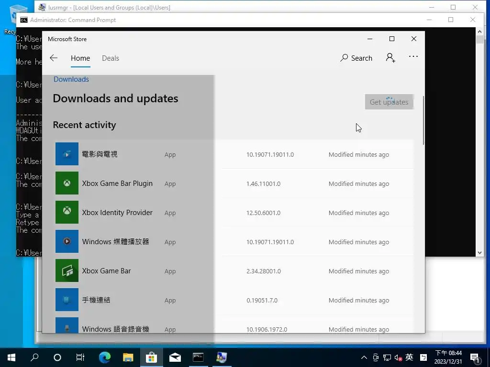Go back using the Store back arrow
This screenshot has height=367, width=490.
[54, 58]
